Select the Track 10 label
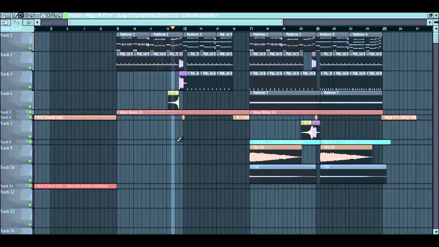This screenshot has height=247, width=439. tap(7, 167)
